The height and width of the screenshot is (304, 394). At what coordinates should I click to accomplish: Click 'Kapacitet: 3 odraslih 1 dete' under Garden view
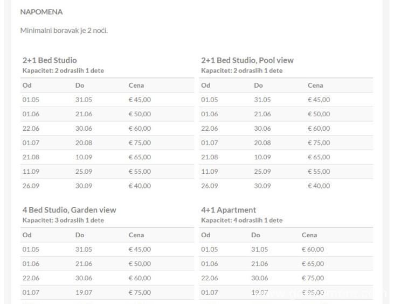63,220
